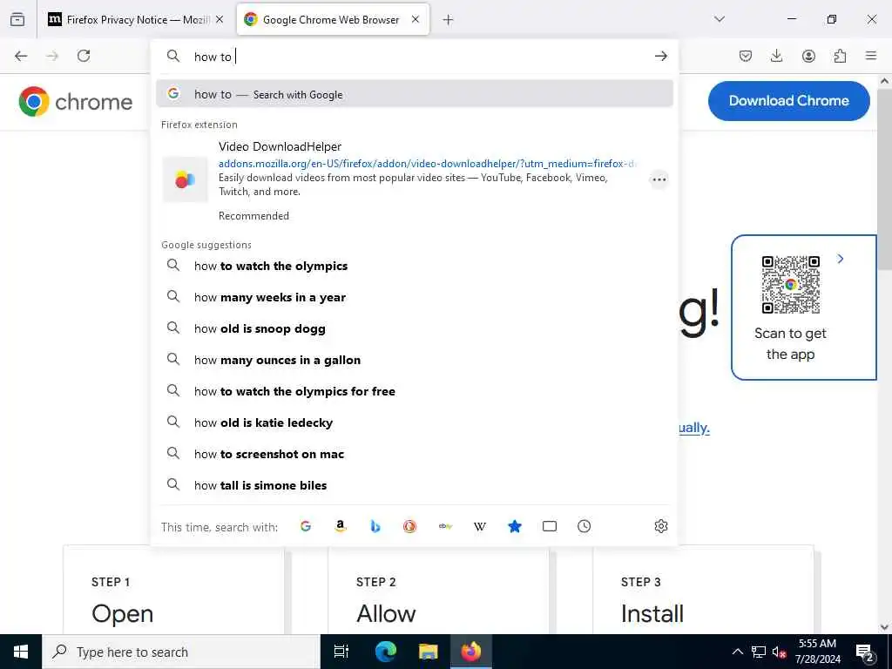This screenshot has width=892, height=669.
Task: Open the notification center icon
Action: coord(864,652)
